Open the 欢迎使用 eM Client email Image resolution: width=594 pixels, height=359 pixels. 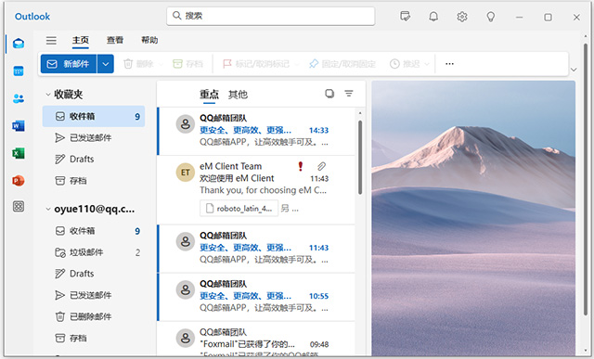coord(256,190)
